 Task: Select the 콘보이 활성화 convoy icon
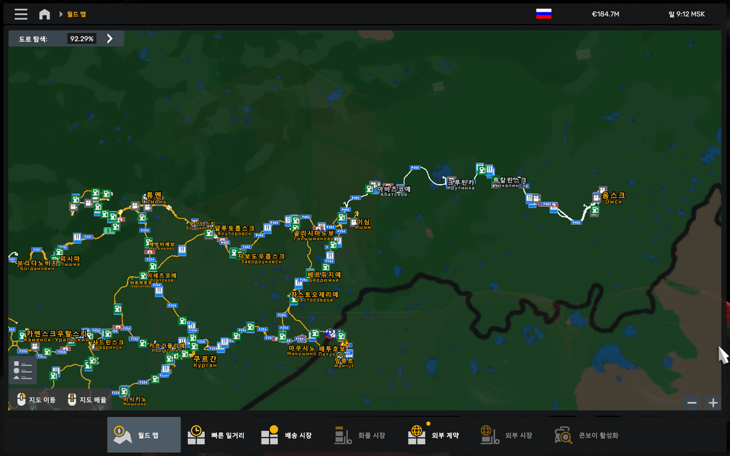click(x=563, y=434)
